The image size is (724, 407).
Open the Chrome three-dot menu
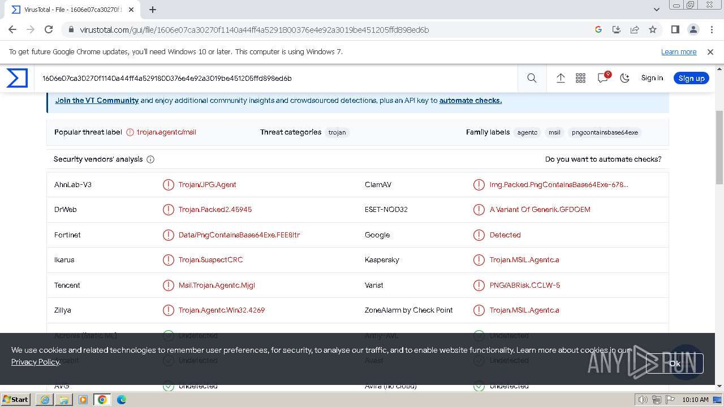[711, 29]
